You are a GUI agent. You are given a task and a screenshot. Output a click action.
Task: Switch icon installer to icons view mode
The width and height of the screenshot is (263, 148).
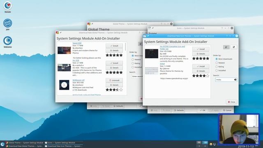coord(234,47)
